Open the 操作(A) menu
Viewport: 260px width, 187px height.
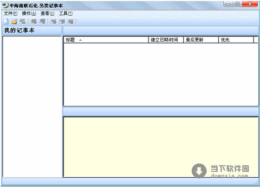(x=29, y=13)
